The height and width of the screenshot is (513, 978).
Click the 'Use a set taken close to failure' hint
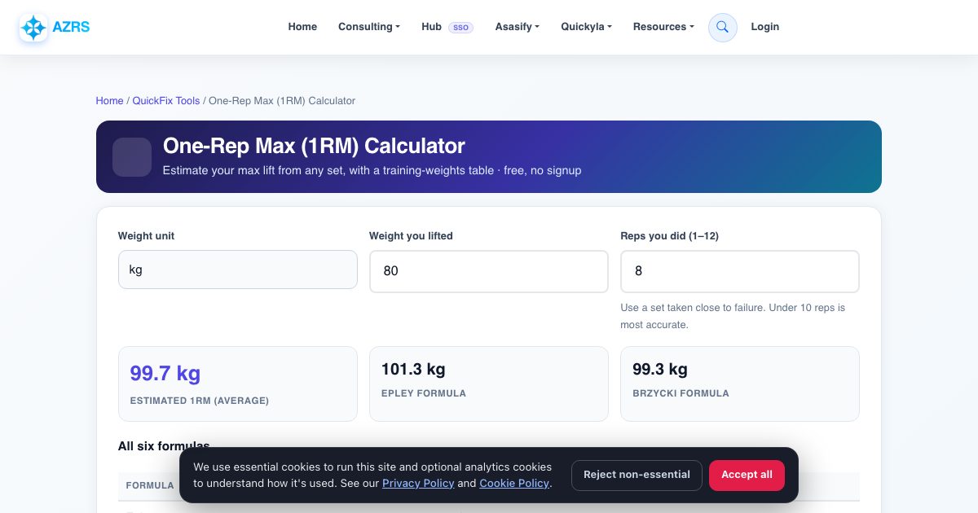[x=733, y=316]
